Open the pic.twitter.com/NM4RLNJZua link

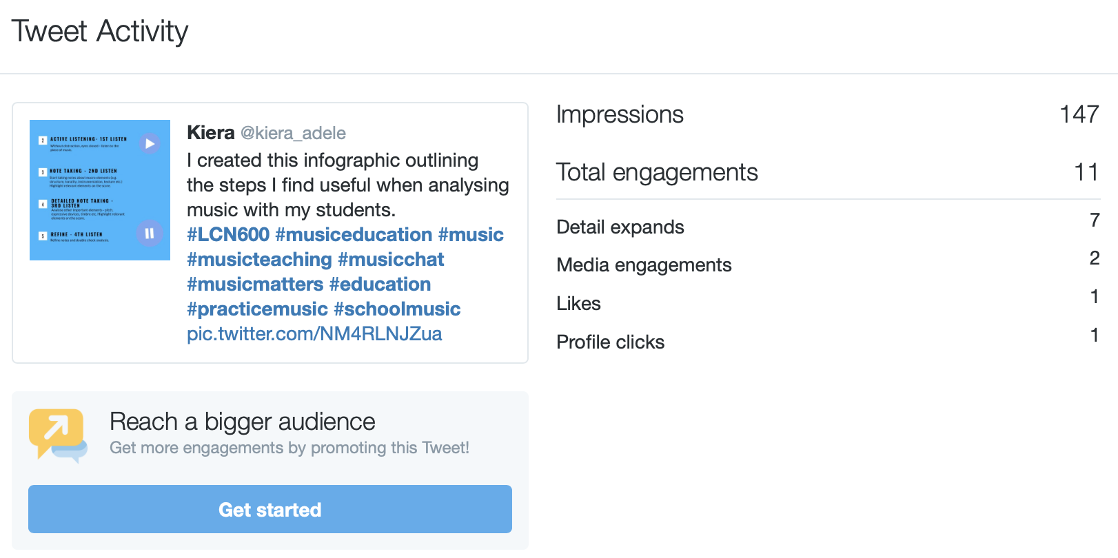click(314, 334)
